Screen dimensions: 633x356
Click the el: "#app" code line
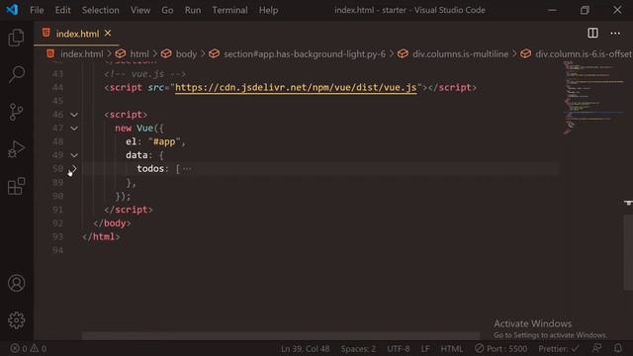(x=155, y=141)
